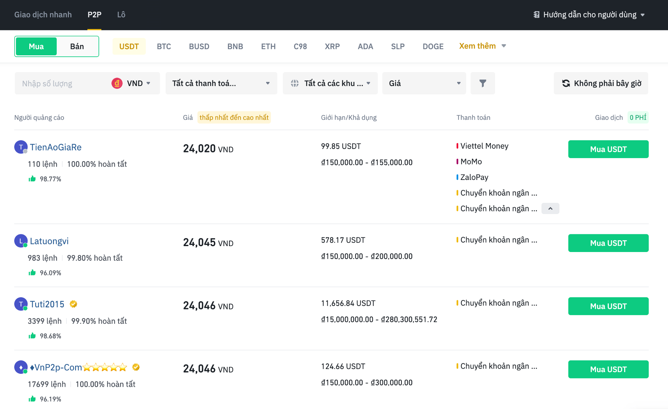This screenshot has height=409, width=668.
Task: Click TienAoGiaRe avatar icon
Action: coord(21,147)
